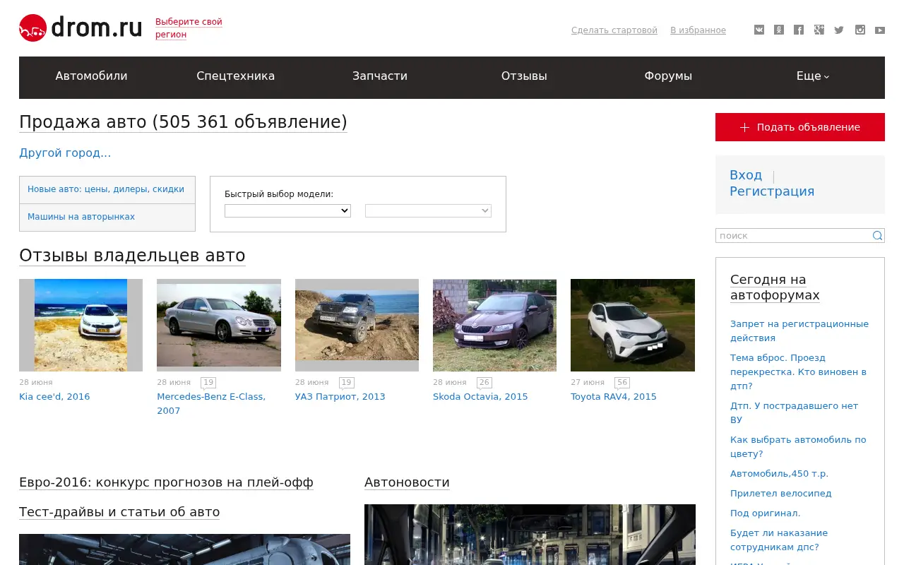The width and height of the screenshot is (904, 565).
Task: Click the Вход login link
Action: coord(746,175)
